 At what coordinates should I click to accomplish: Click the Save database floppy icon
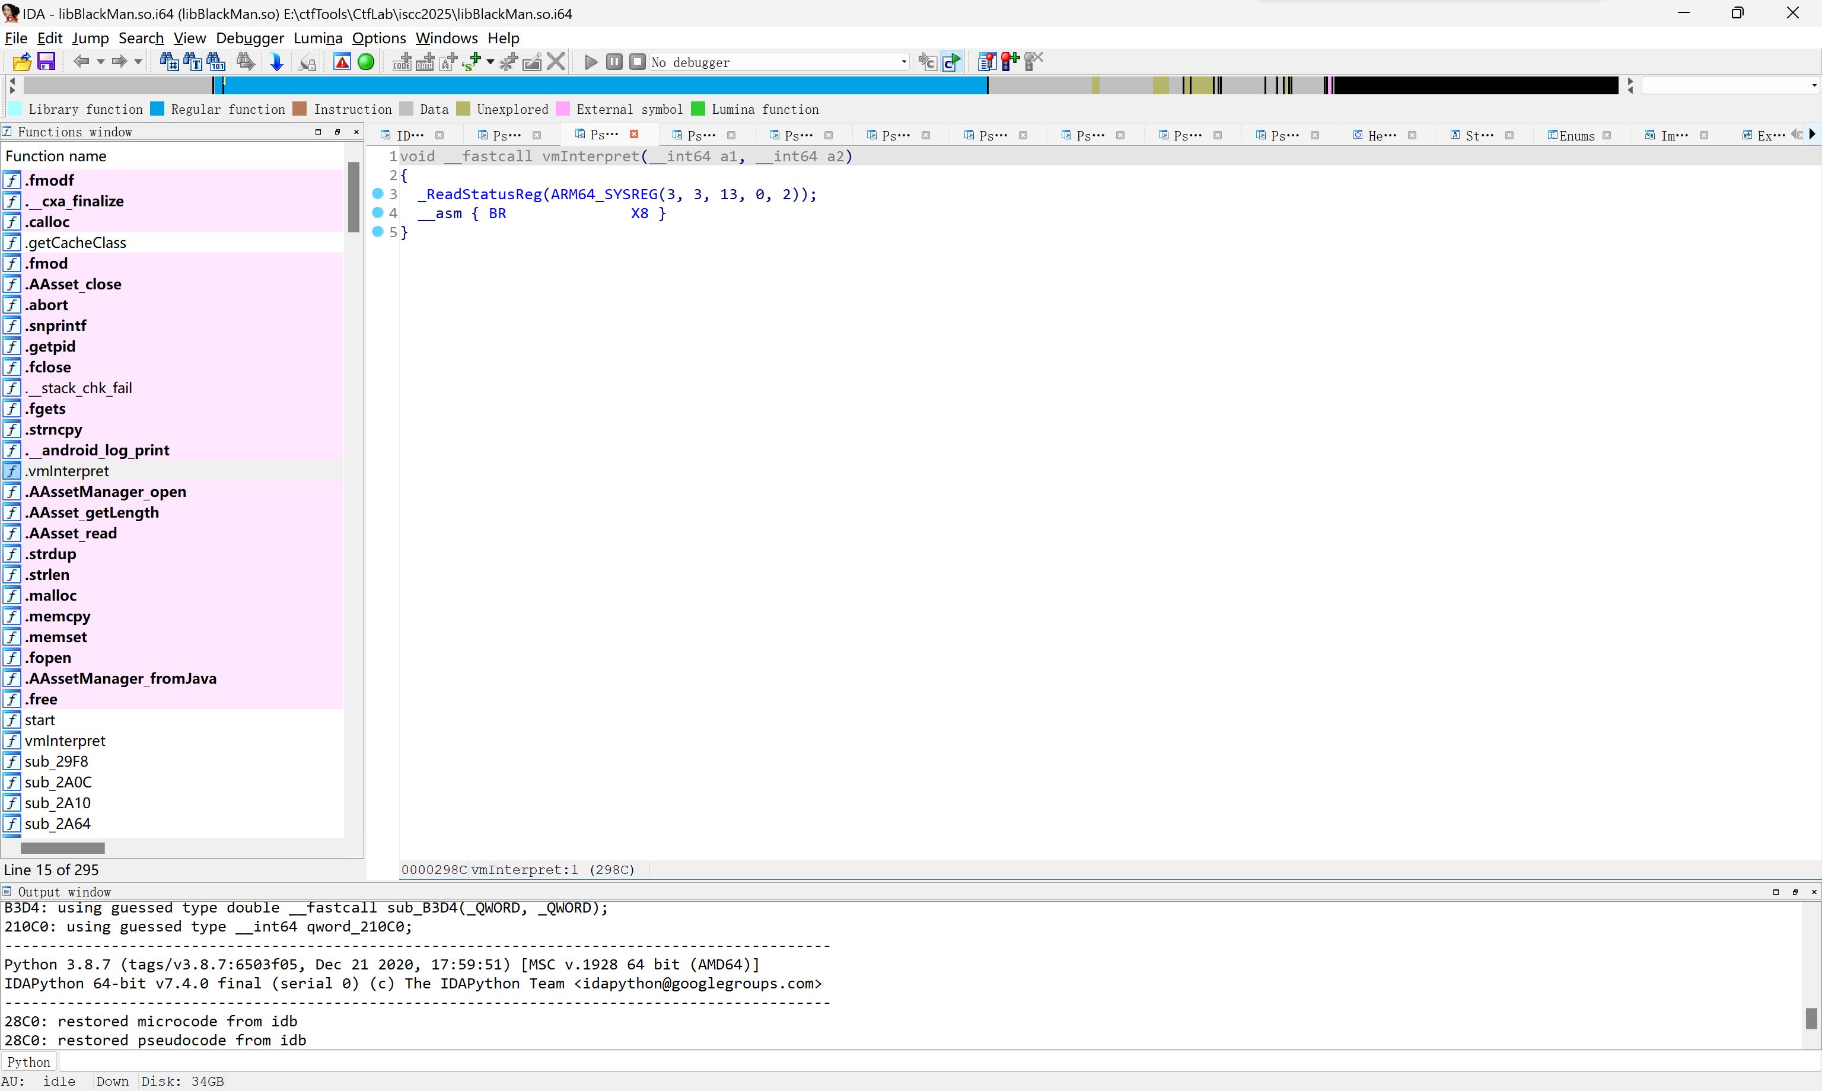tap(46, 62)
